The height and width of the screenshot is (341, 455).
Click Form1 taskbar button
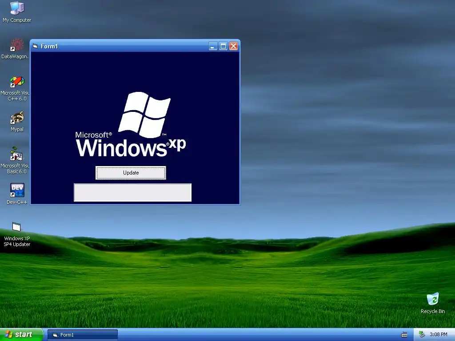click(82, 335)
